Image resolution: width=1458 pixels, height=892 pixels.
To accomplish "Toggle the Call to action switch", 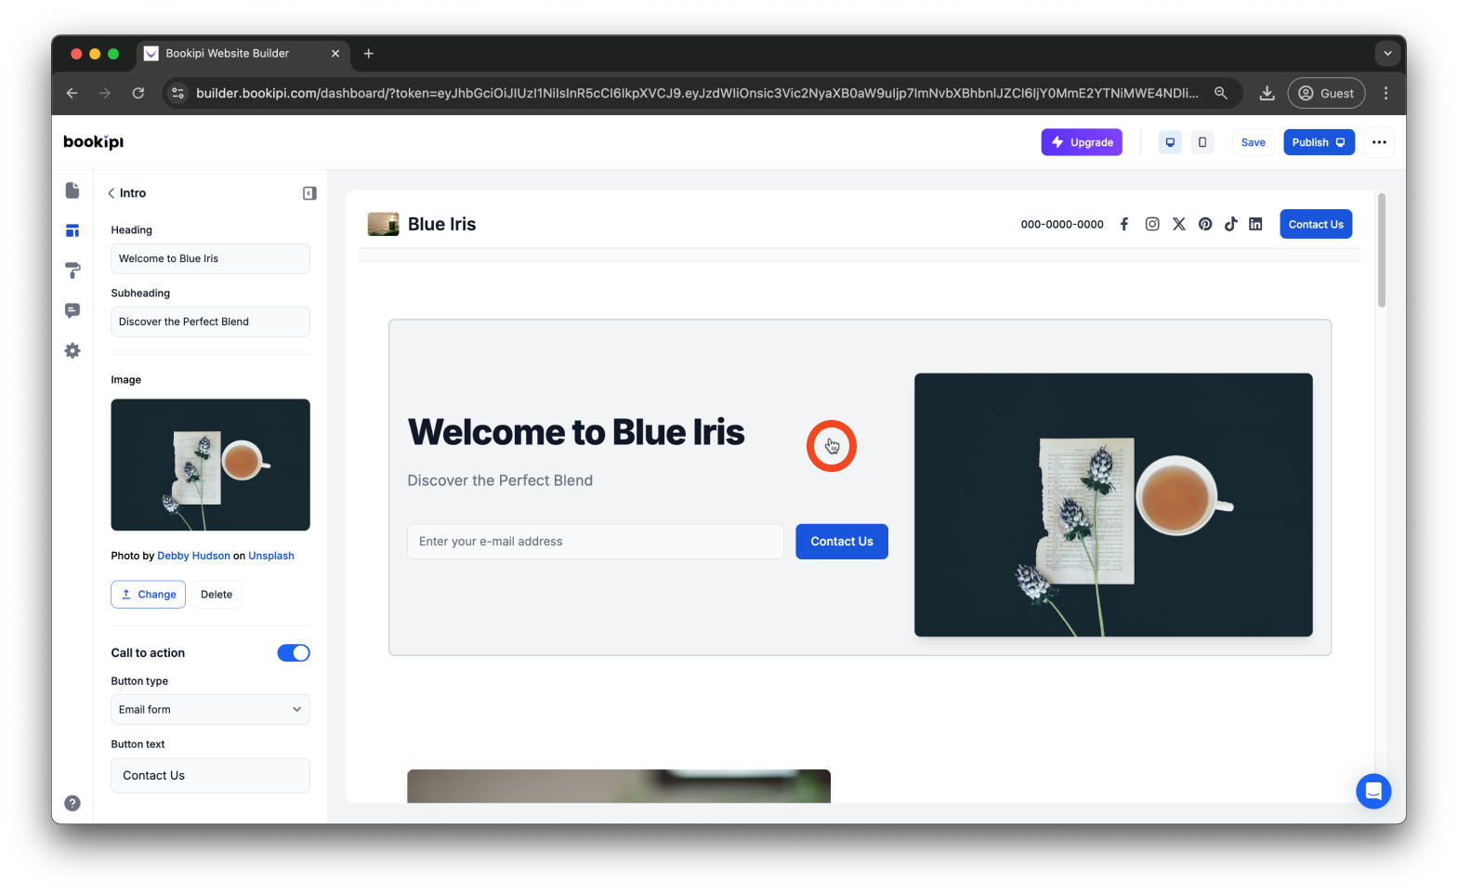I will 294,653.
